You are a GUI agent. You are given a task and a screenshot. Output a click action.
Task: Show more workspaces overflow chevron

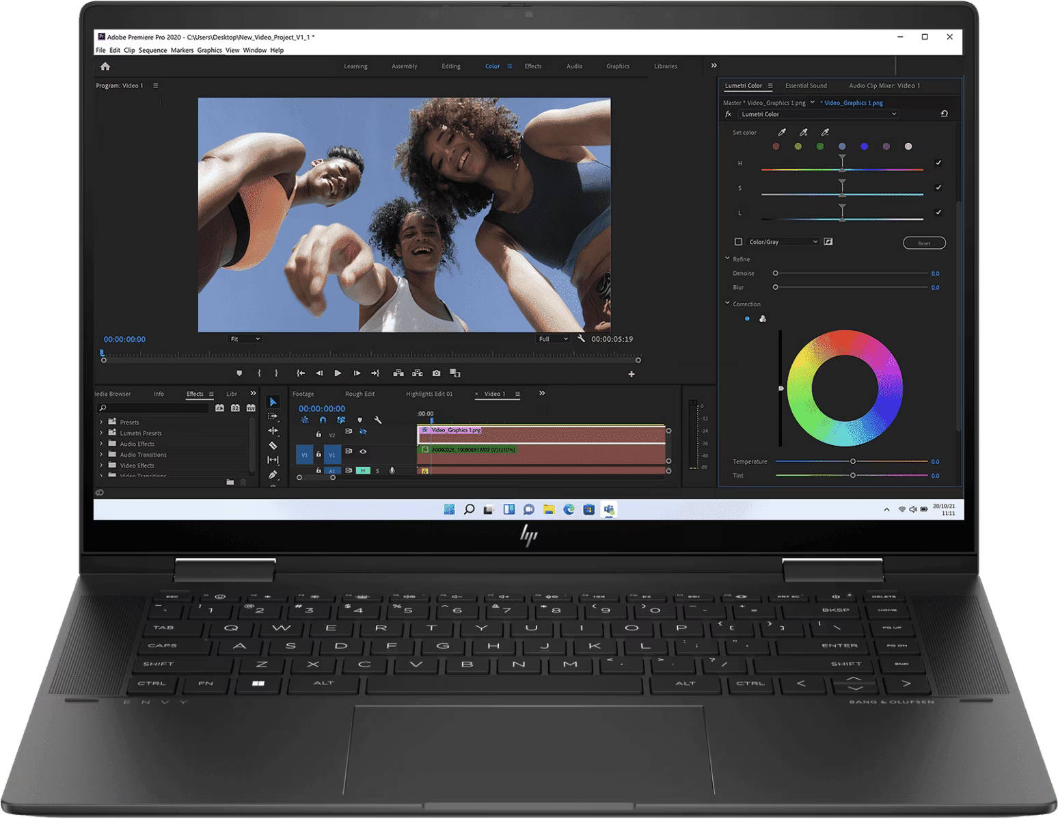pyautogui.click(x=714, y=66)
